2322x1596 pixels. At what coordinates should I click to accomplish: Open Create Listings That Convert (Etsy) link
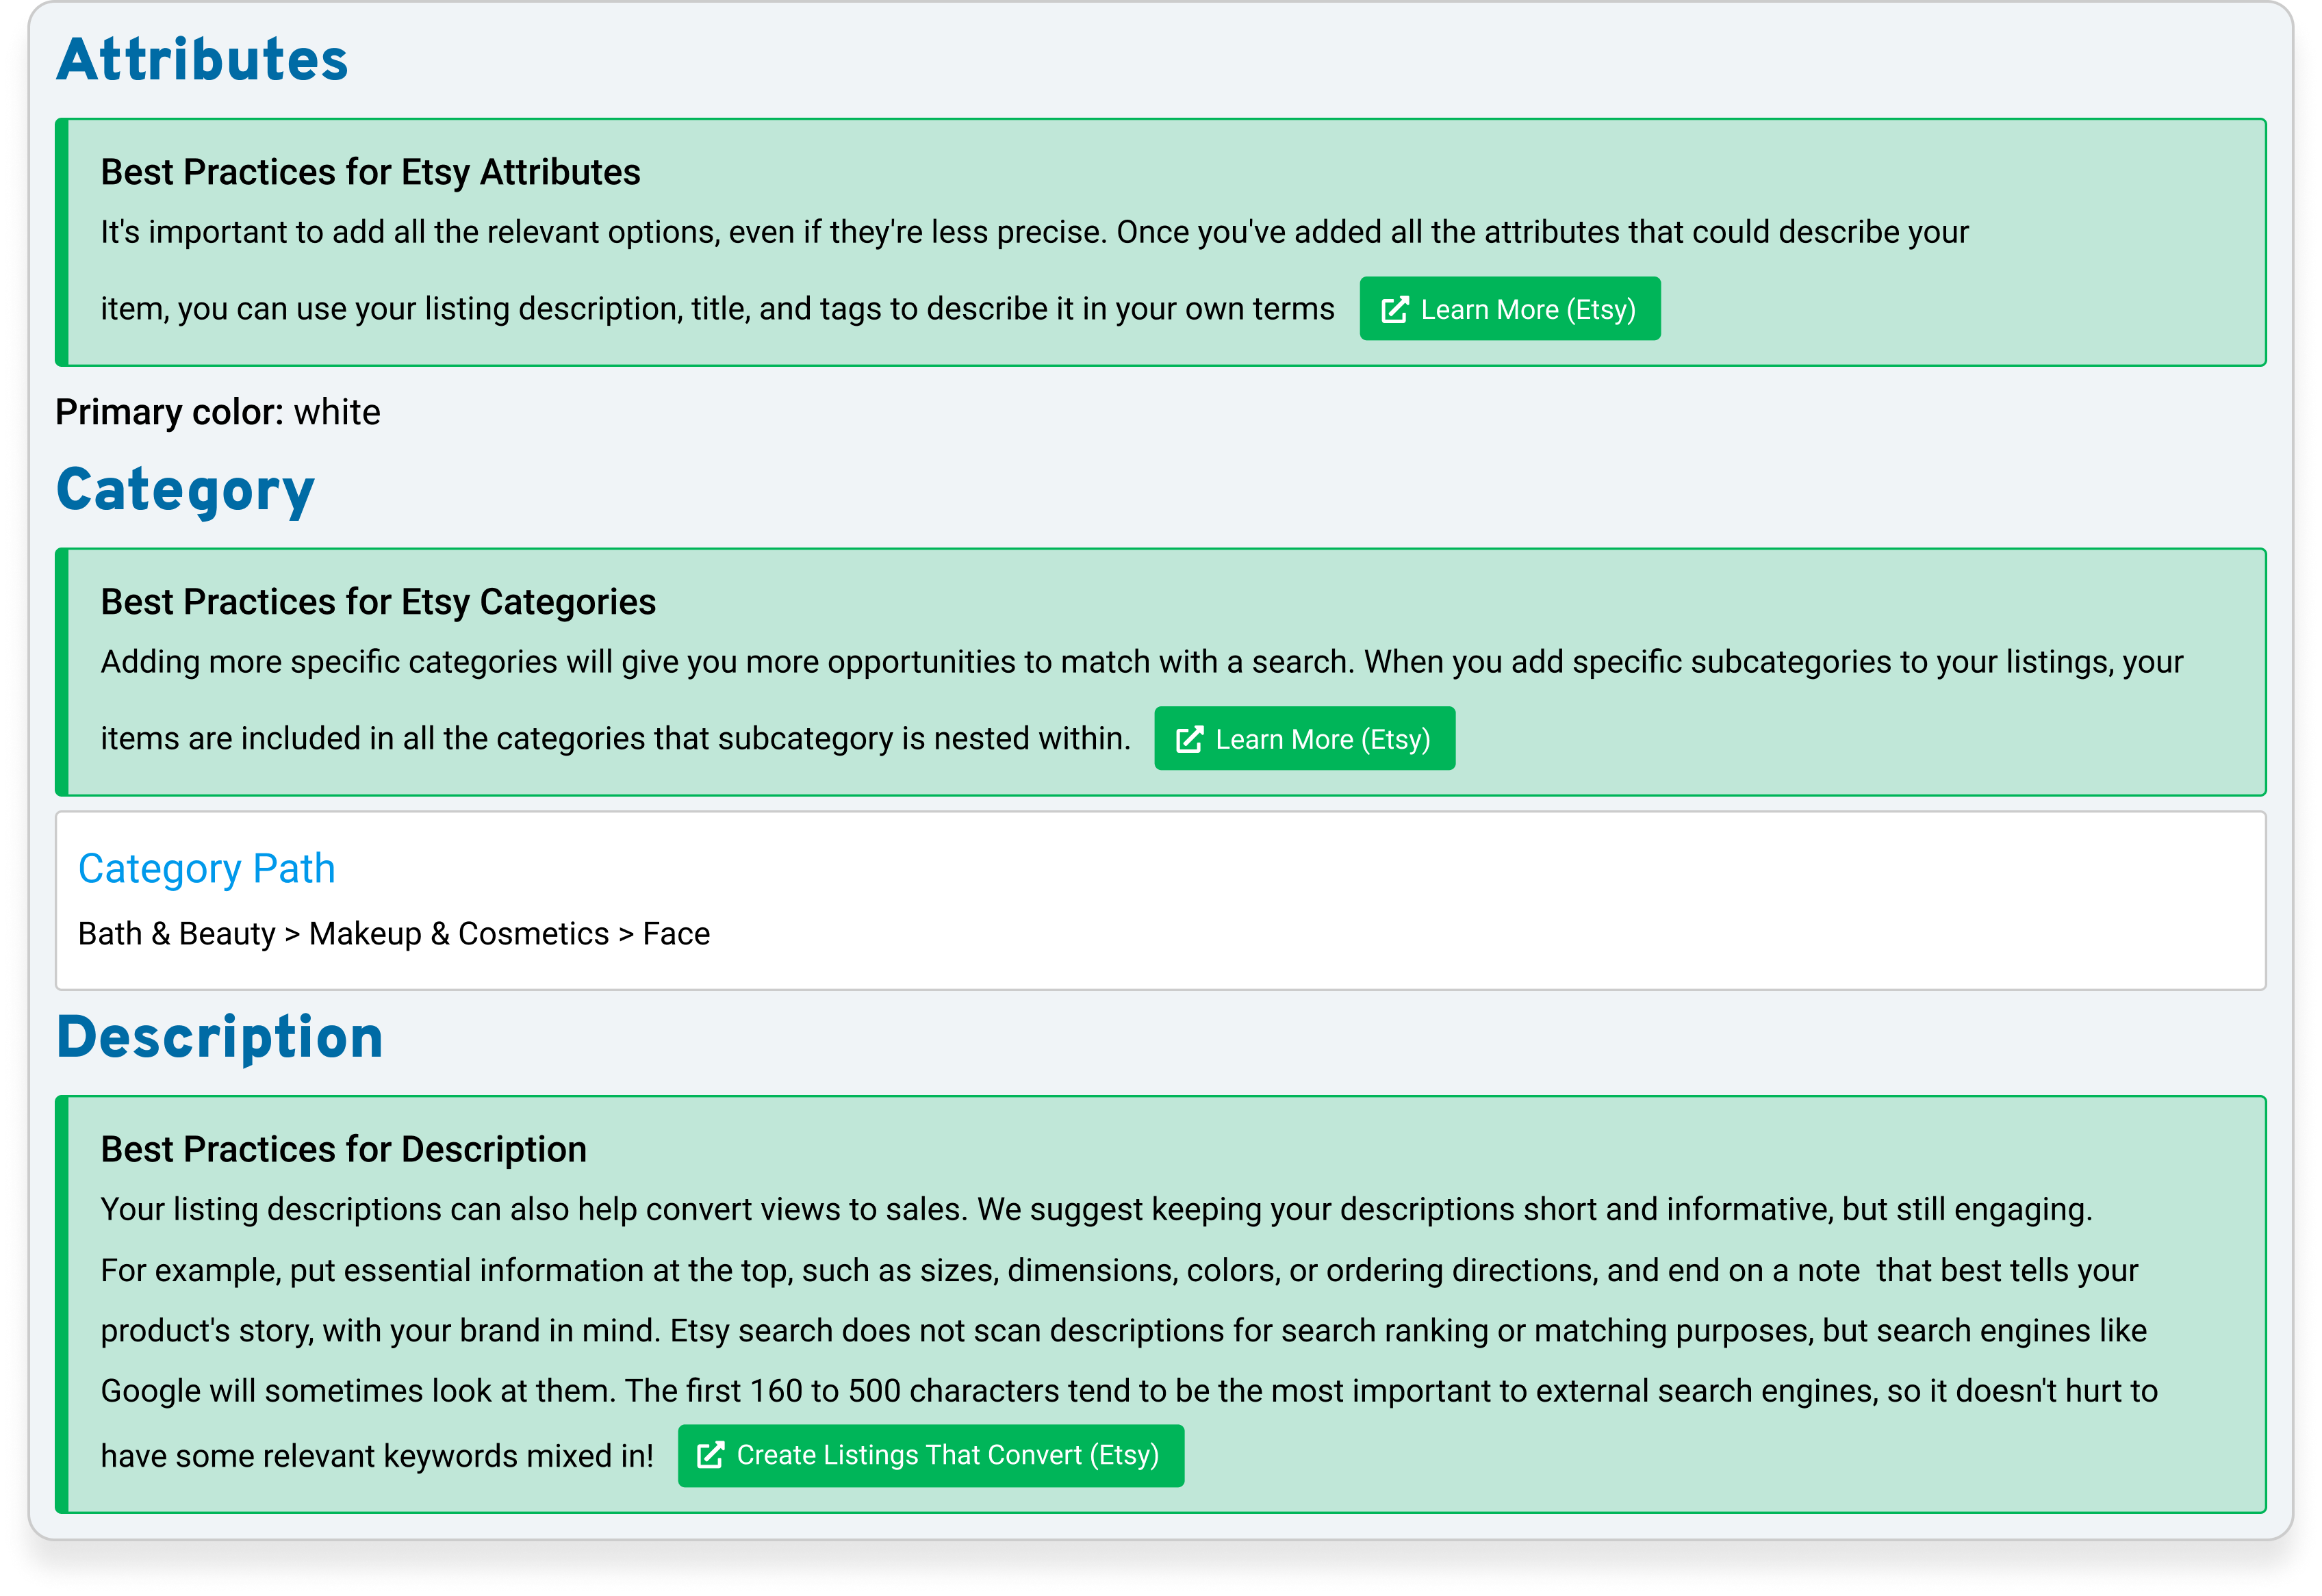pos(930,1456)
